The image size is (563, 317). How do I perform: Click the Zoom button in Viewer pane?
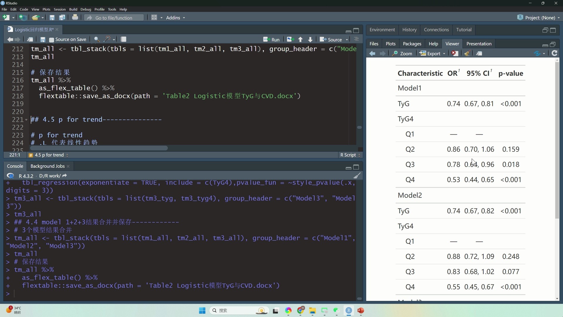click(x=402, y=53)
